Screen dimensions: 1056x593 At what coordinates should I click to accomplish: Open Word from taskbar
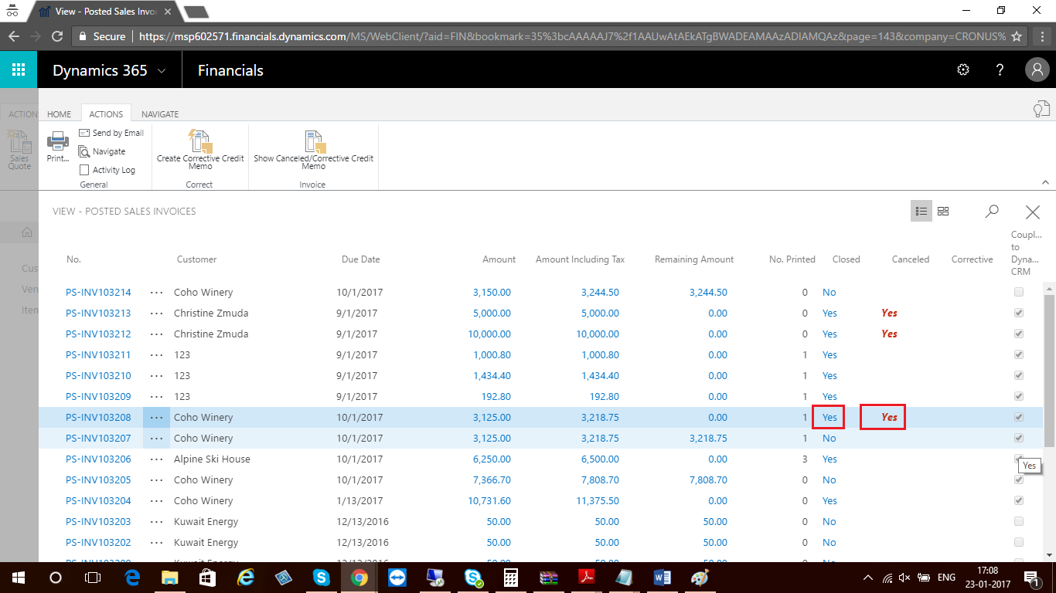point(662,578)
